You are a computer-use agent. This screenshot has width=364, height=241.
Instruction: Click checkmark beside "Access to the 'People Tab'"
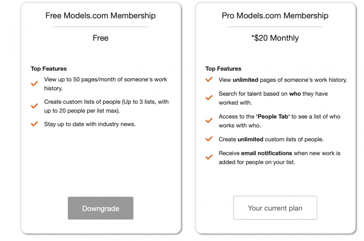click(x=209, y=121)
